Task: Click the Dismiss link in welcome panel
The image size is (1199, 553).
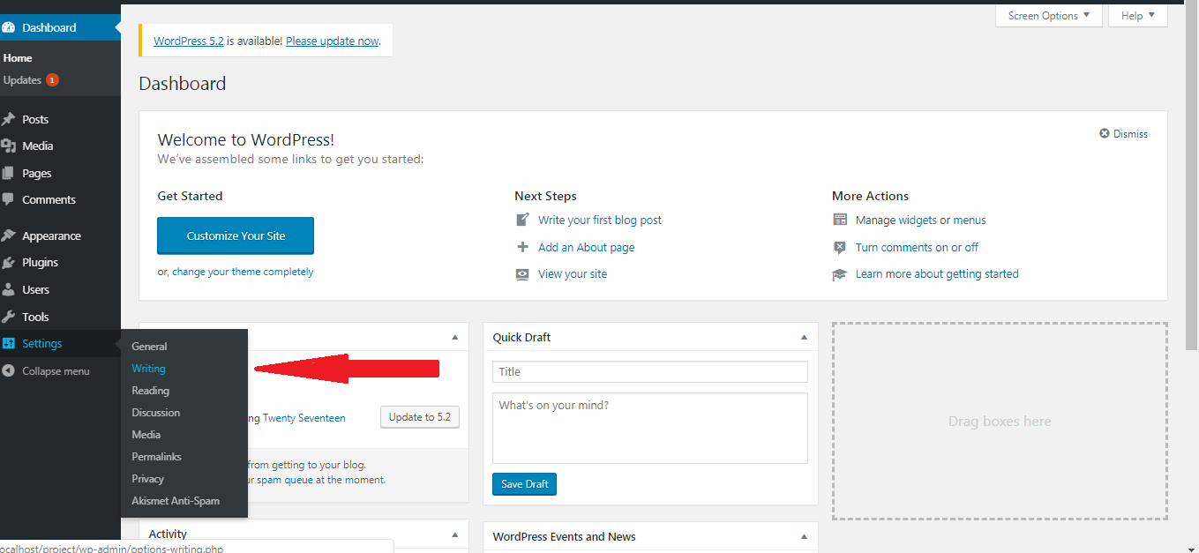Action: coord(1131,134)
